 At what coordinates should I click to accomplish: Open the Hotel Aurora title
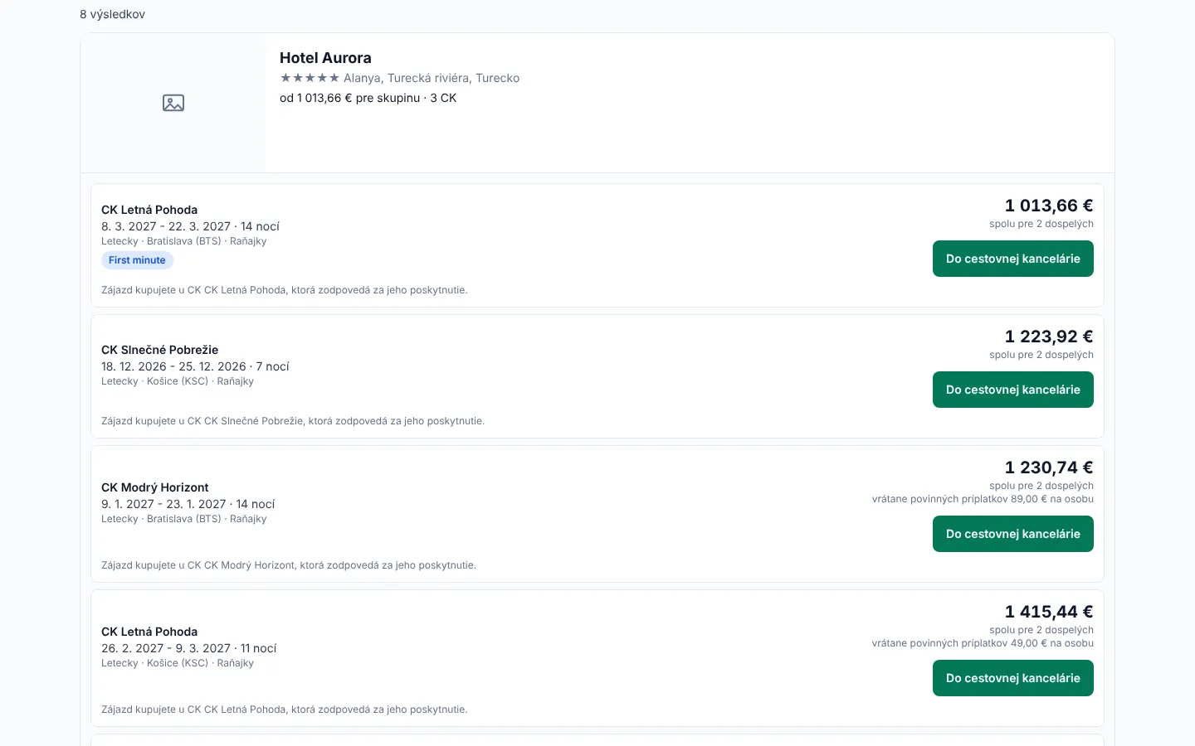(325, 58)
